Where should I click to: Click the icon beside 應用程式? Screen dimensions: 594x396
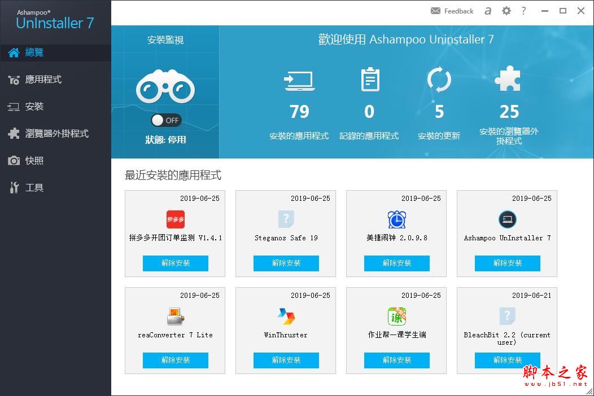click(x=14, y=80)
